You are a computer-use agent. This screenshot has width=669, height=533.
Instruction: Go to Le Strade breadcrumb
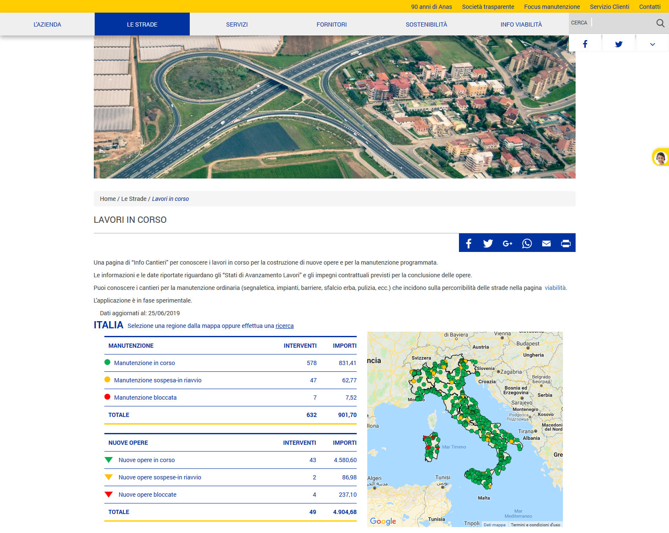coord(134,199)
